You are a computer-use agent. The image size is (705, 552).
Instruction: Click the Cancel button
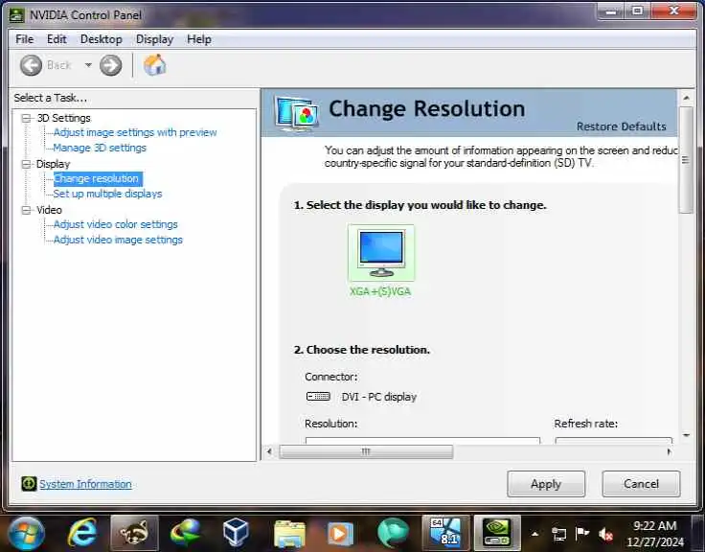tap(641, 484)
